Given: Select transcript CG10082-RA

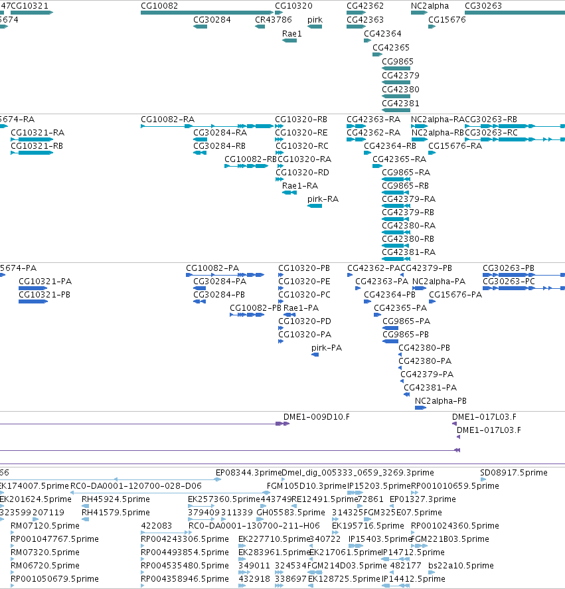Looking at the screenshot, I should 207,126.
